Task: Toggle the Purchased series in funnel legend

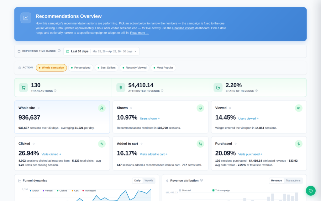Action: tap(89, 191)
